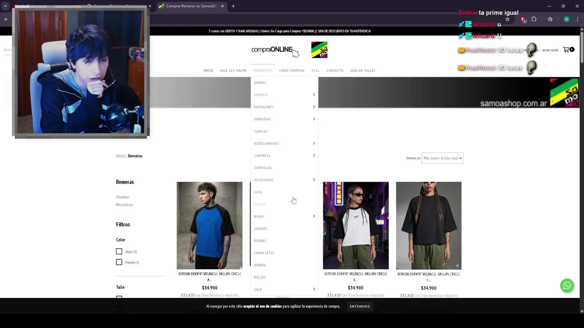Viewport: 584px width, 328px height.
Task: Open WhatsApp chat floating icon
Action: (567, 286)
